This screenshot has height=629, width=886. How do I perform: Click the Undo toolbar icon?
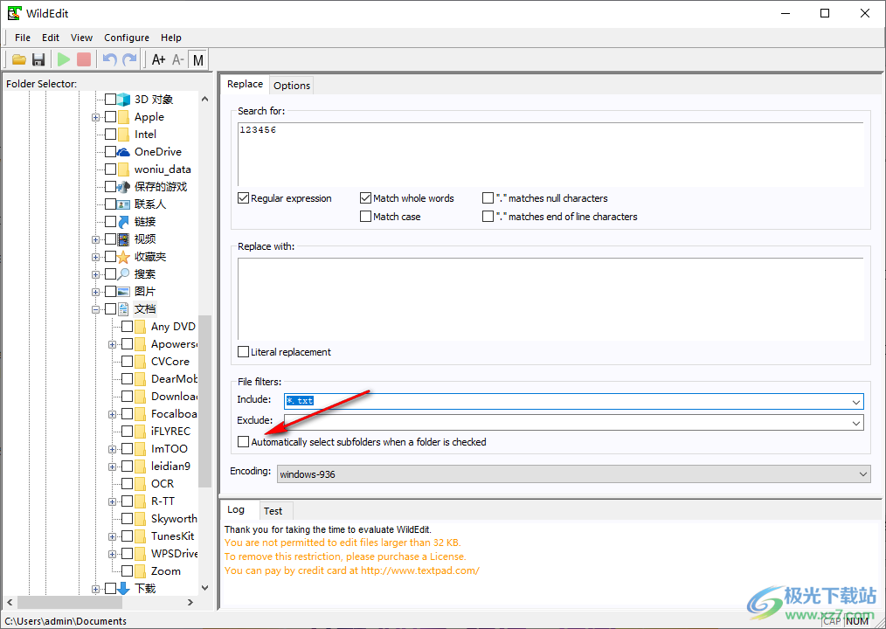point(109,59)
